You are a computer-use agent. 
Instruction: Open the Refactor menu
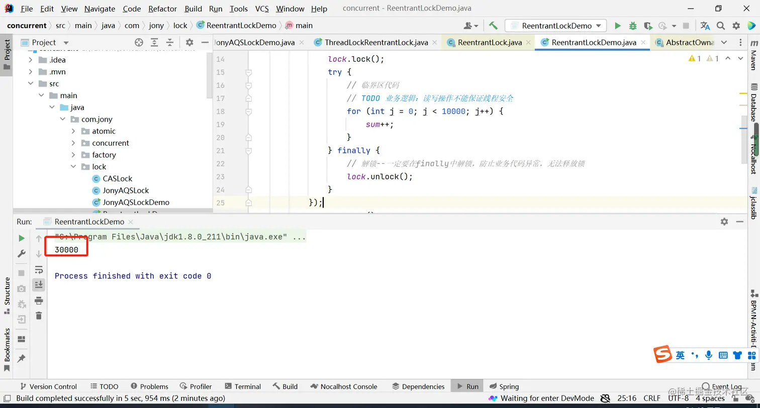click(x=163, y=9)
